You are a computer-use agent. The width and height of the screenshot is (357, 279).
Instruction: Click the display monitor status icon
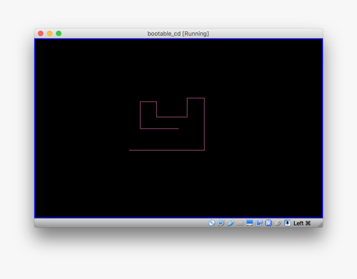(x=249, y=223)
